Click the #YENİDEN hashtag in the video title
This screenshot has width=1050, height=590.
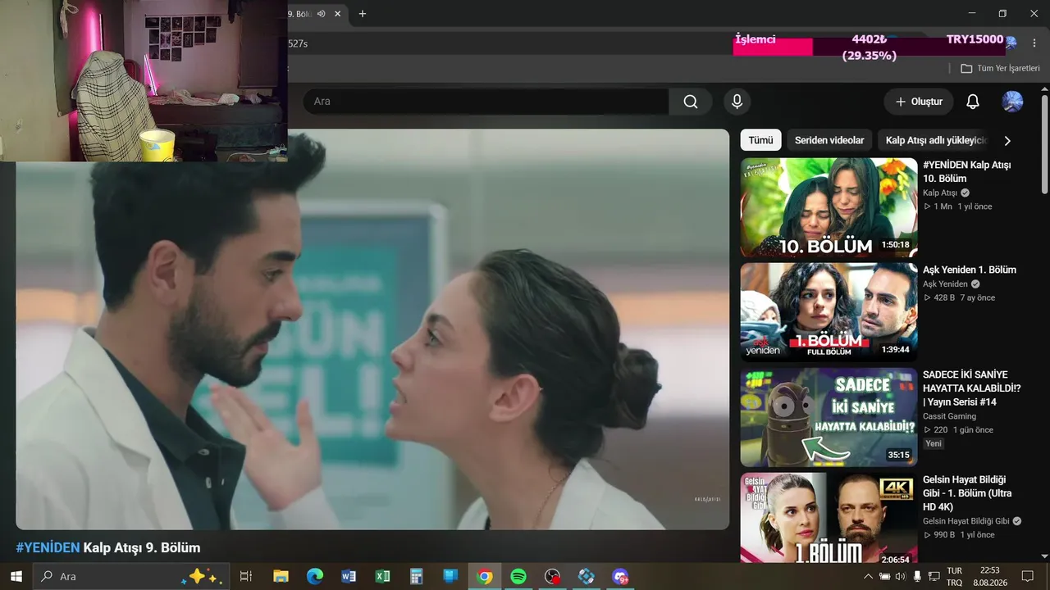click(48, 547)
